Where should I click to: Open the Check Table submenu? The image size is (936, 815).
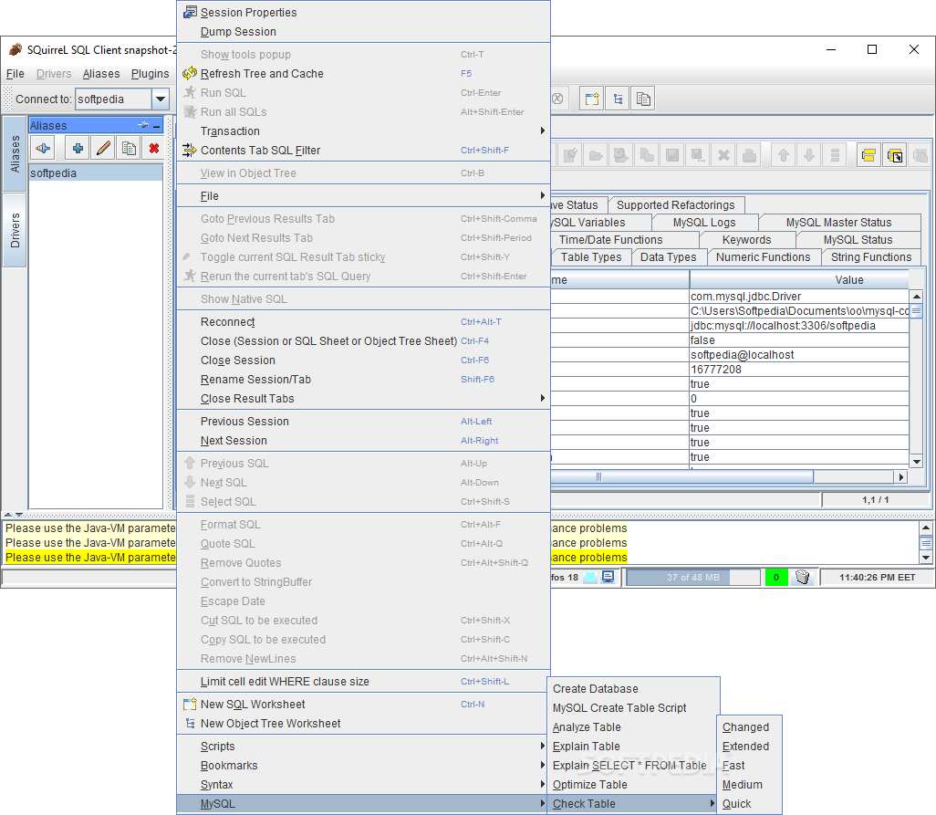point(633,804)
